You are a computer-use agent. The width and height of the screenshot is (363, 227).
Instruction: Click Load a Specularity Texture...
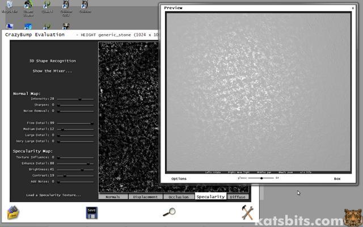click(53, 195)
